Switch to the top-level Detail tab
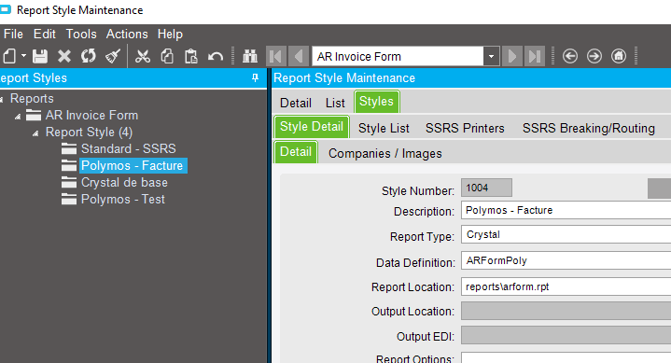The height and width of the screenshot is (363, 671). 296,103
